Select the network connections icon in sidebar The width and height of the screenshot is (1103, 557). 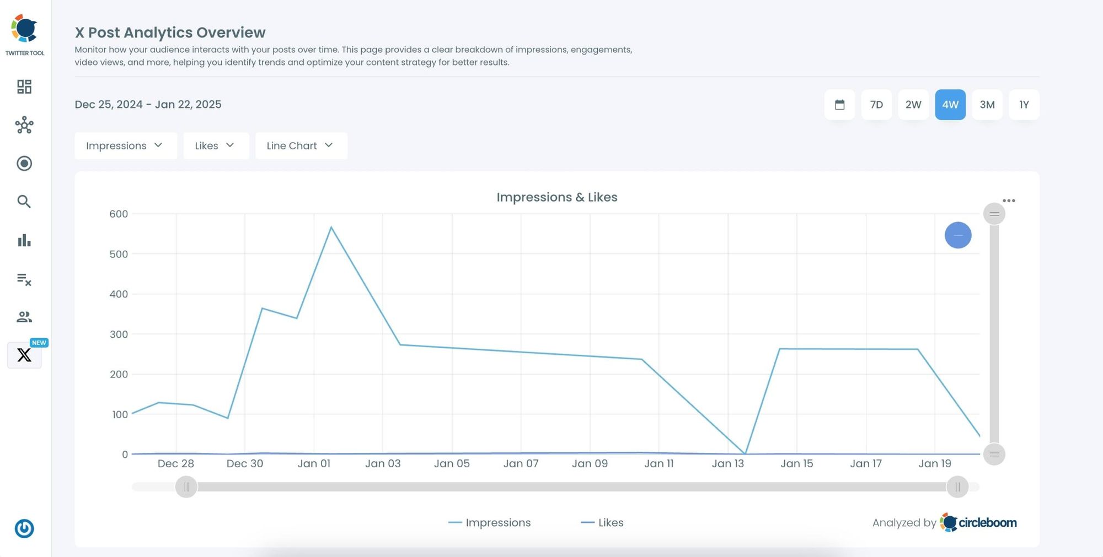[x=24, y=125]
